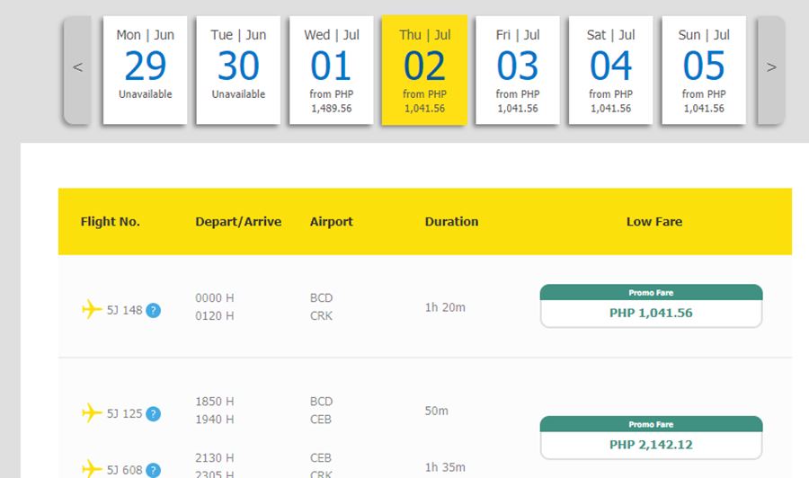Click the airplane icon beside flight 5J 148
This screenshot has width=809, height=478.
(x=92, y=310)
